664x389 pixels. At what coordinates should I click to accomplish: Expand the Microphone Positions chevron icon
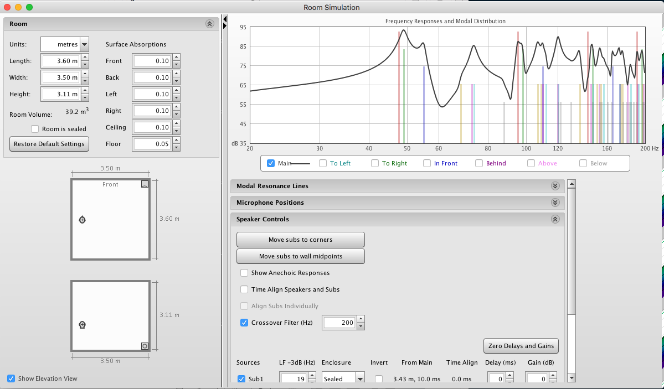[x=555, y=203]
